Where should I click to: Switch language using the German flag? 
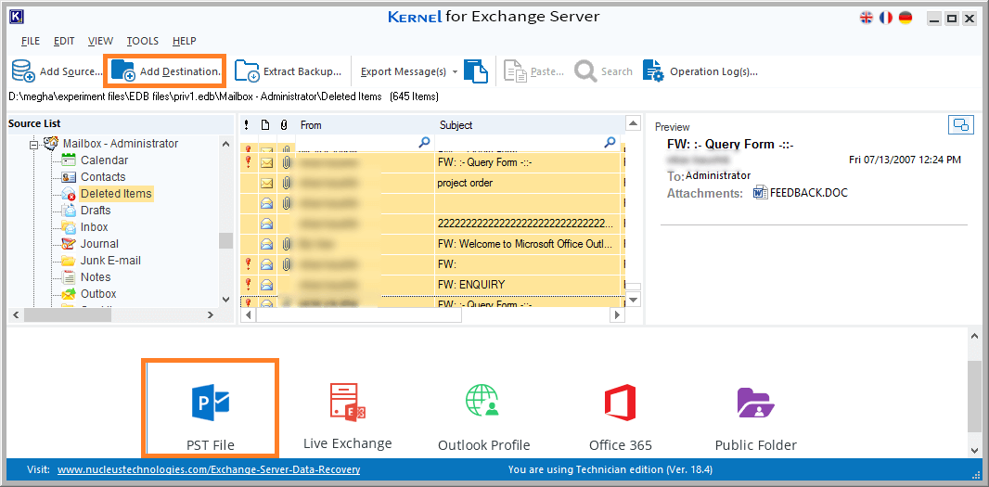[906, 18]
